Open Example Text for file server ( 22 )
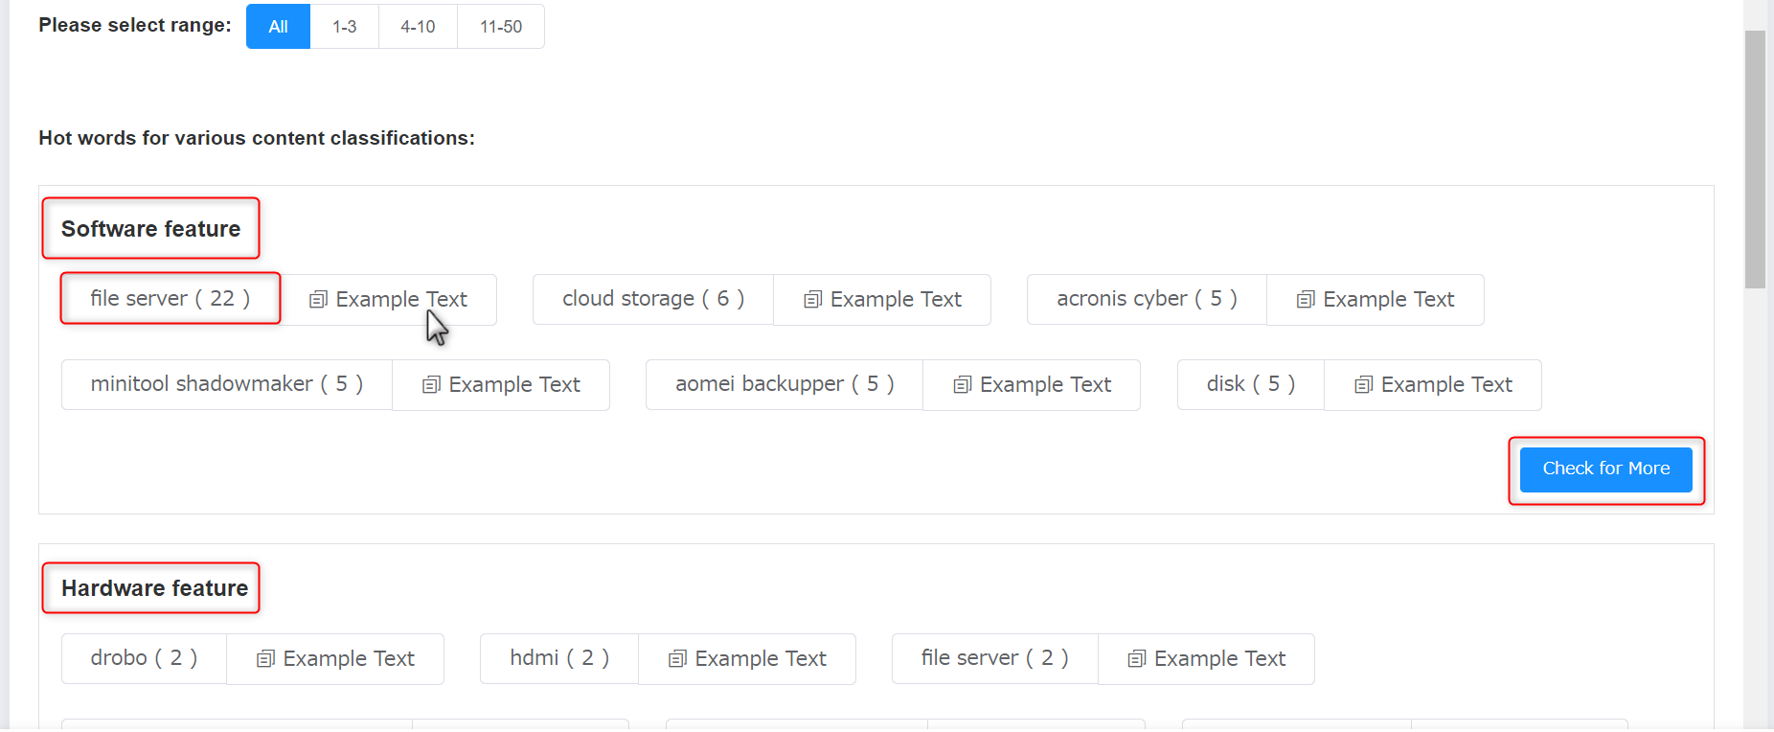This screenshot has width=1774, height=732. point(388,300)
